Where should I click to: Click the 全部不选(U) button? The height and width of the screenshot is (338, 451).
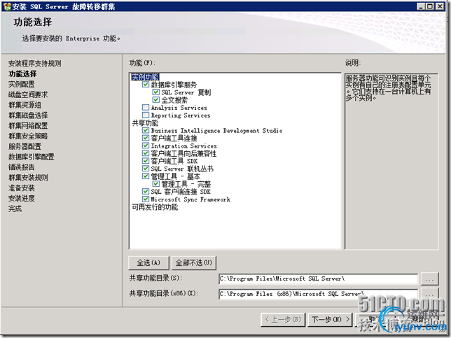tap(194, 263)
